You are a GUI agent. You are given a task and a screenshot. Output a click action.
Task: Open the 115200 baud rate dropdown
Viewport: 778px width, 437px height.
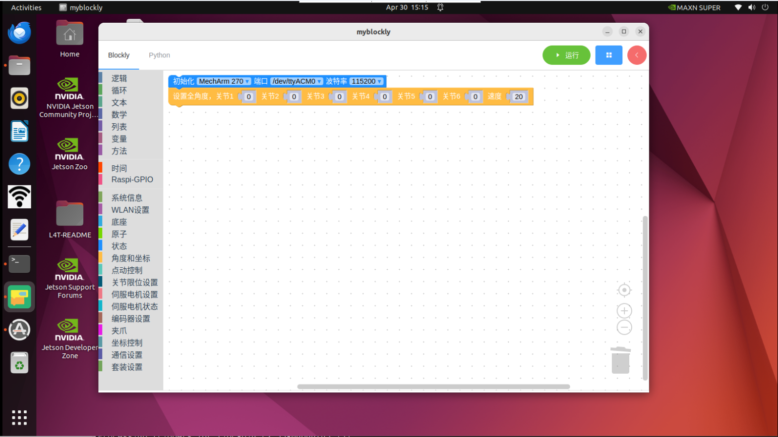click(366, 81)
